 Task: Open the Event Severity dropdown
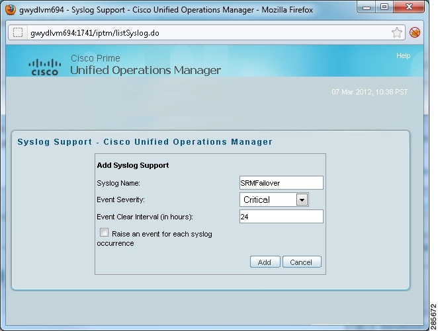pos(274,200)
